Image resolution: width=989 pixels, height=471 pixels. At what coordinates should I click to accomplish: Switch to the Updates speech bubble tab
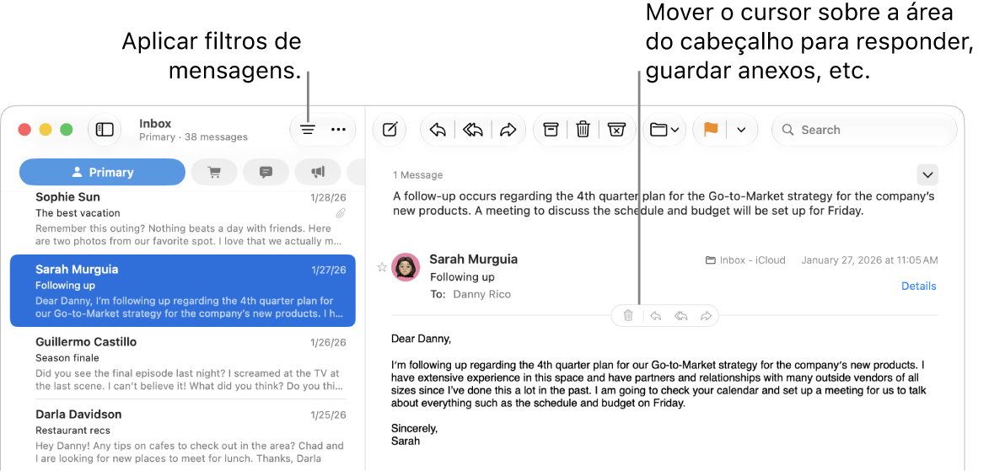[x=266, y=172]
